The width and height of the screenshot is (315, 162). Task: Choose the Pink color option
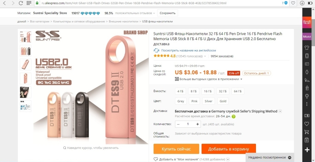click(194, 101)
